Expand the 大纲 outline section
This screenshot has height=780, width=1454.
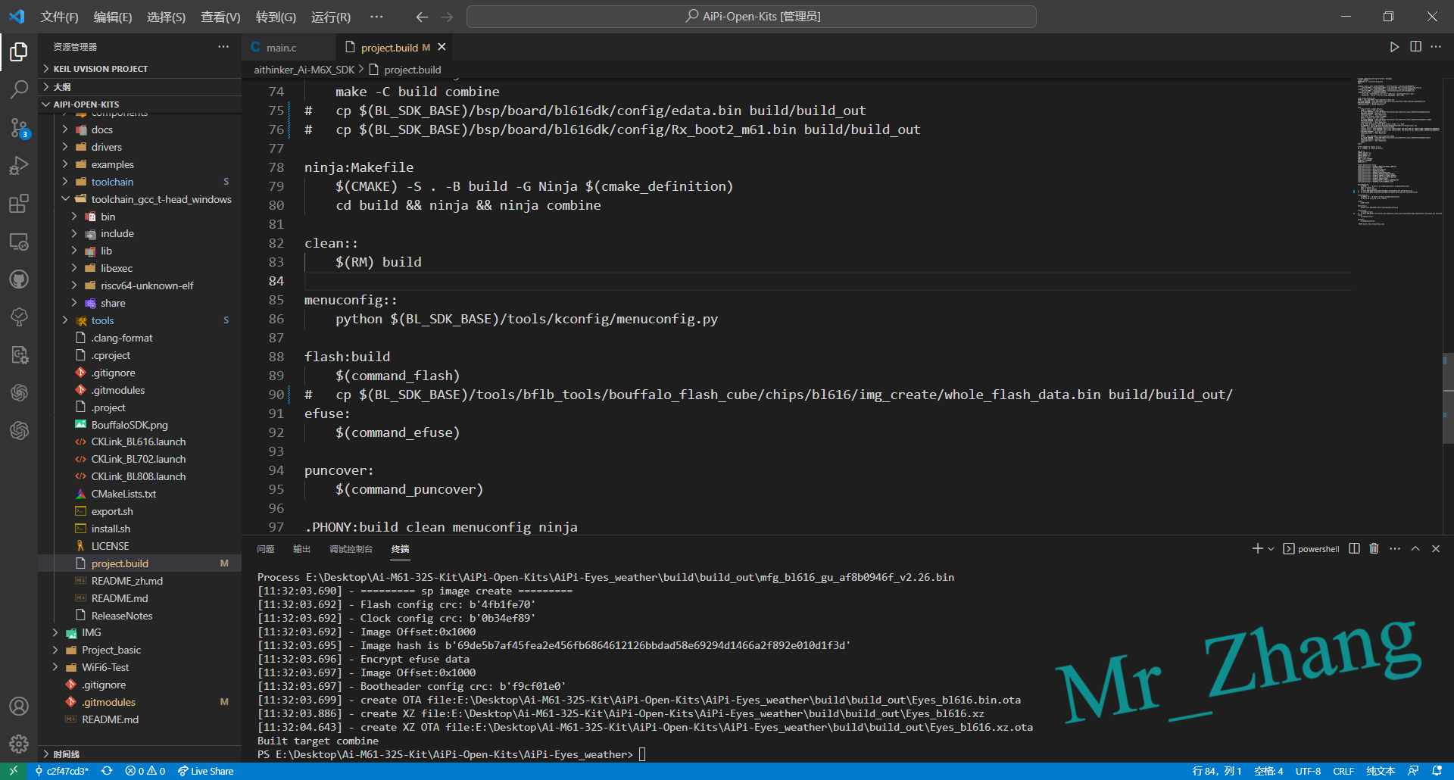pos(140,87)
